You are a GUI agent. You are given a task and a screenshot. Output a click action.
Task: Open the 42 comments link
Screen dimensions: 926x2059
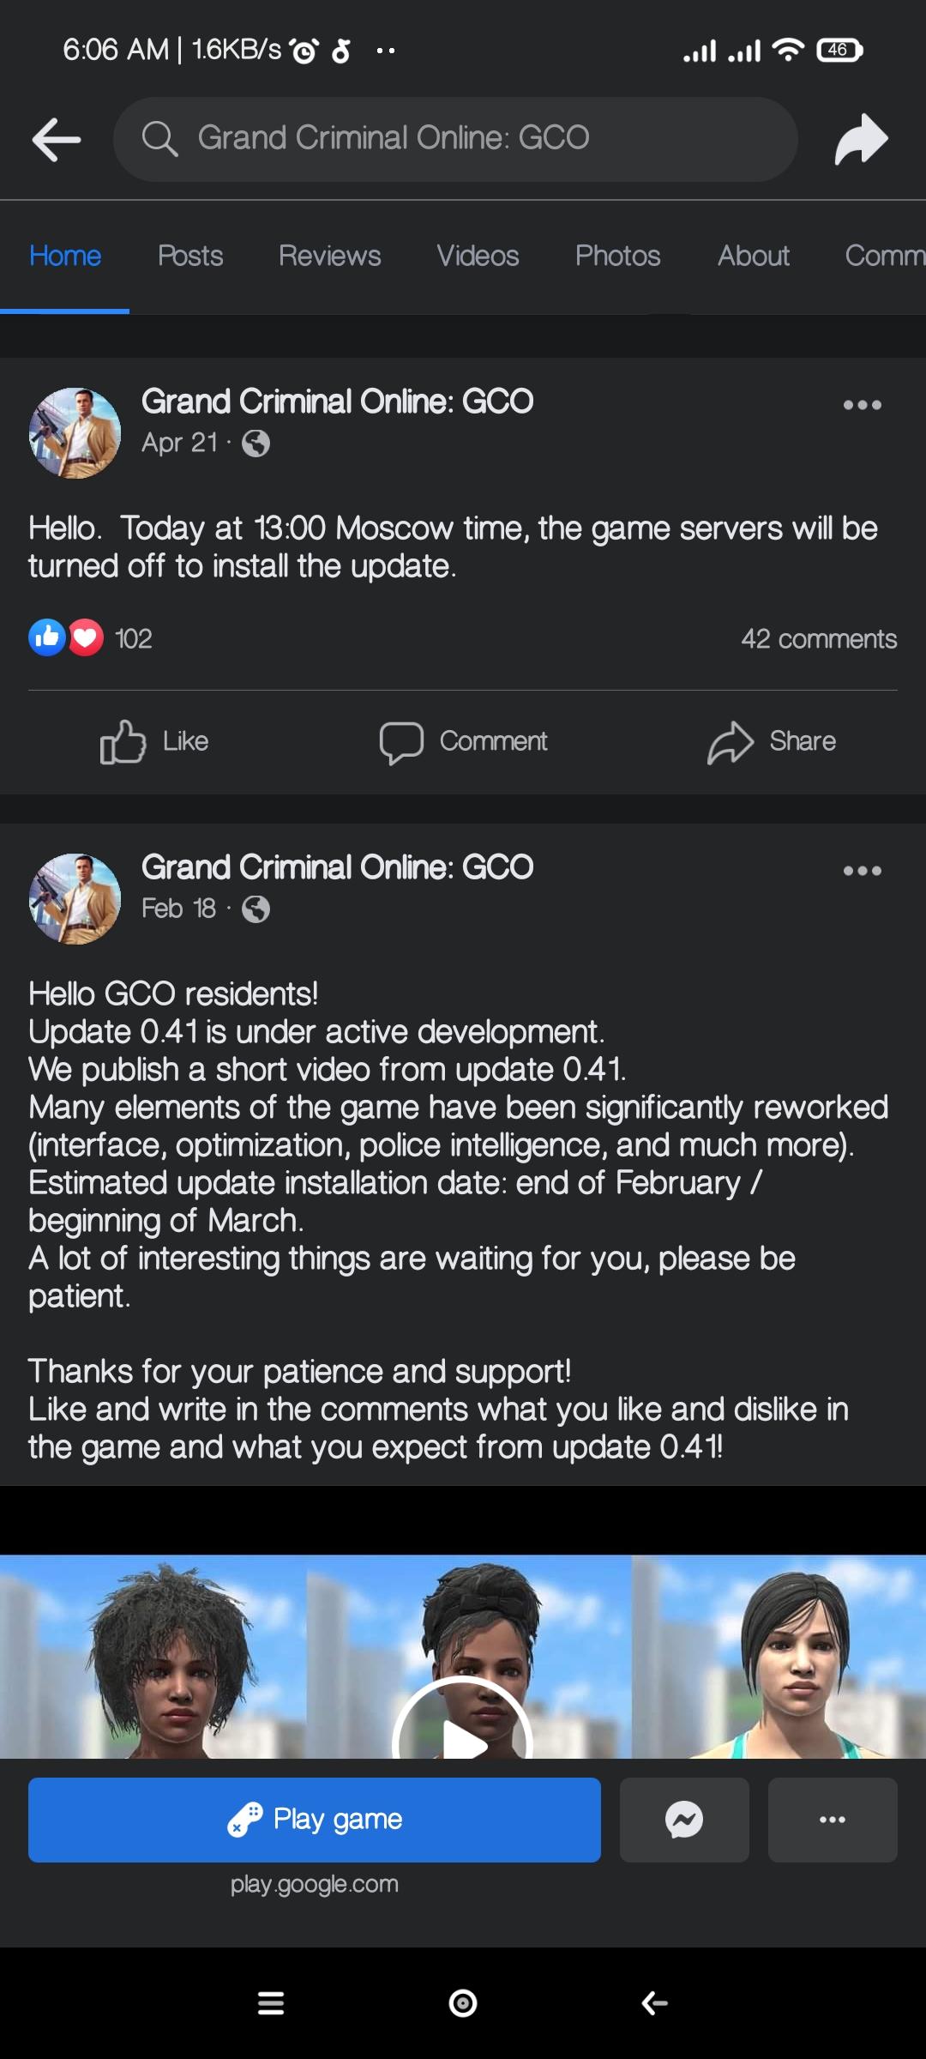click(x=819, y=639)
